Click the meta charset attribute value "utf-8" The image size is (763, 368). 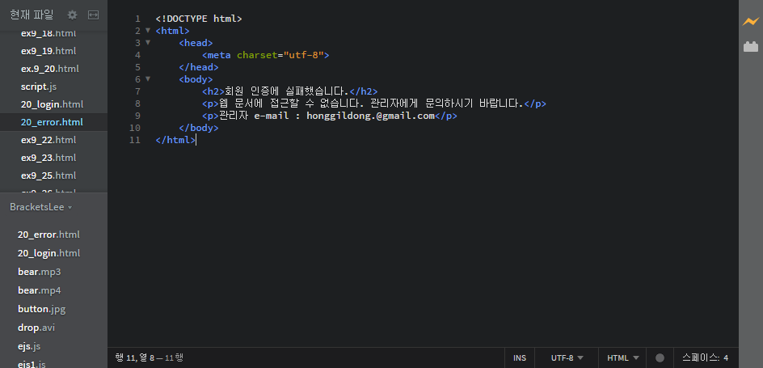pos(304,55)
